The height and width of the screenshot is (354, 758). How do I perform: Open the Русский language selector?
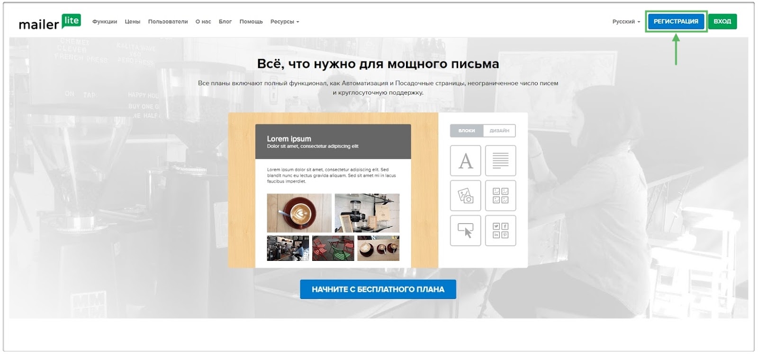pos(626,22)
